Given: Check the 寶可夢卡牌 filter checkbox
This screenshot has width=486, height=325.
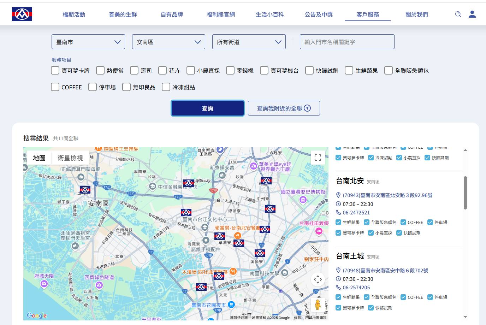Looking at the screenshot, I should pyautogui.click(x=55, y=70).
